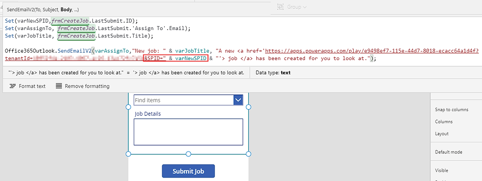Open the Group dropdown in toolbar
The height and width of the screenshot is (181, 482).
304,7
